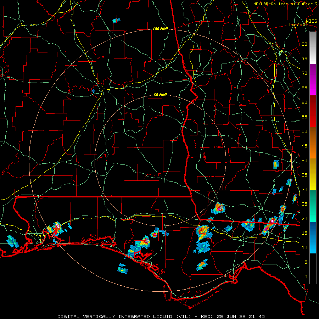Click the "50 NMI" range ring label

coord(160,95)
